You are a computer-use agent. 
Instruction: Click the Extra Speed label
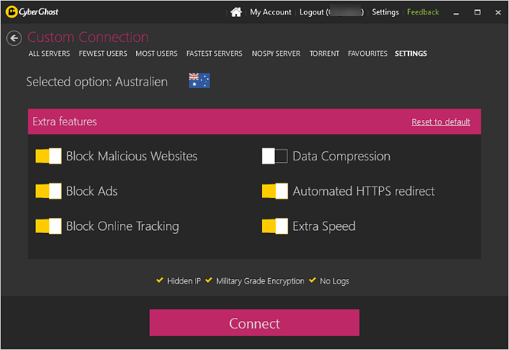coord(324,226)
